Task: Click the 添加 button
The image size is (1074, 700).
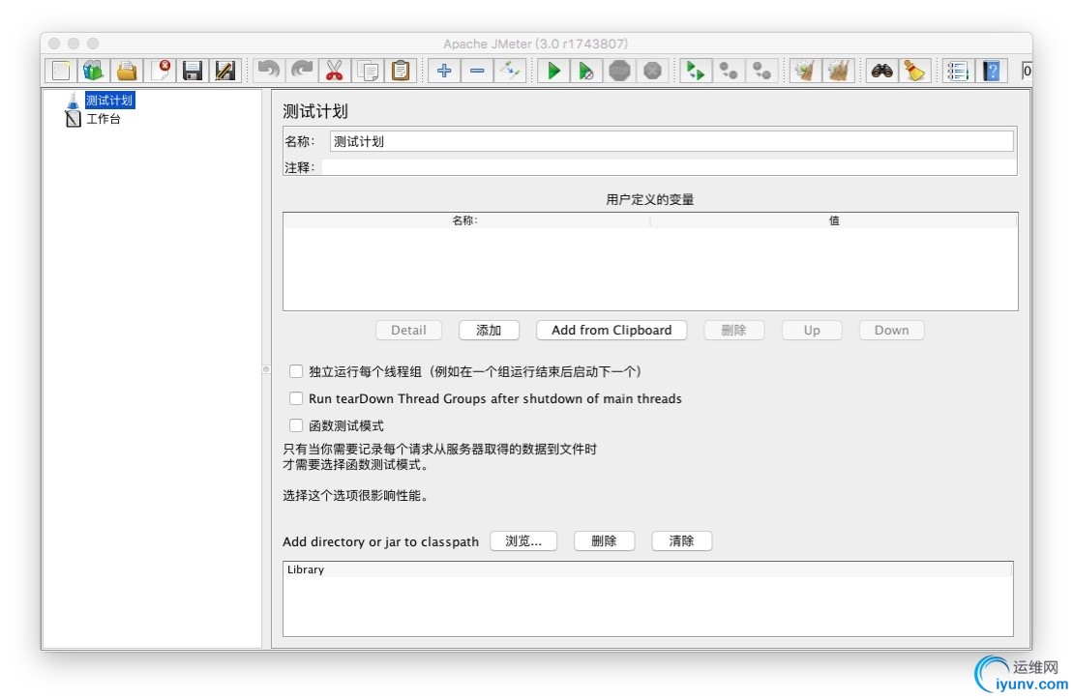Action: tap(489, 330)
